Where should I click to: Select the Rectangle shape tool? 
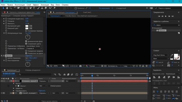27,8
